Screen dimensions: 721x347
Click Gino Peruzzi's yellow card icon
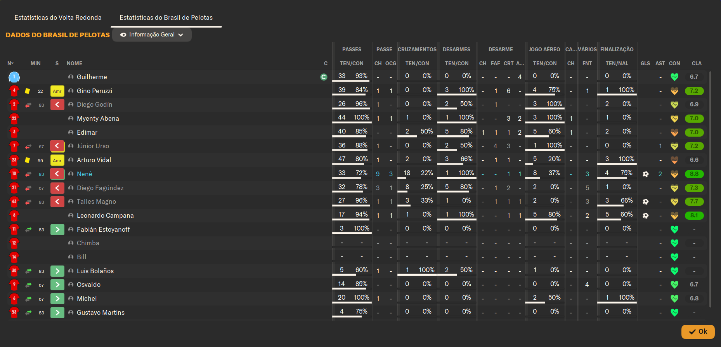[x=28, y=91]
